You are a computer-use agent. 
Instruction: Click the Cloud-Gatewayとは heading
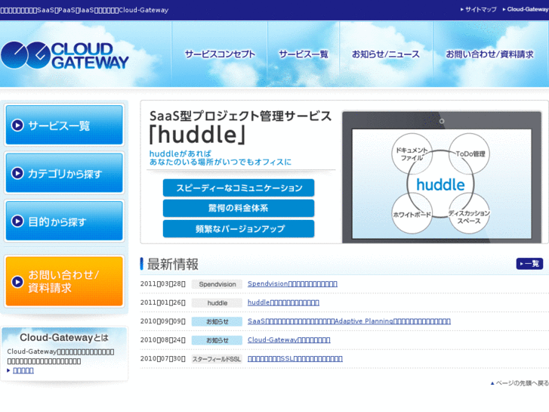[x=64, y=337]
